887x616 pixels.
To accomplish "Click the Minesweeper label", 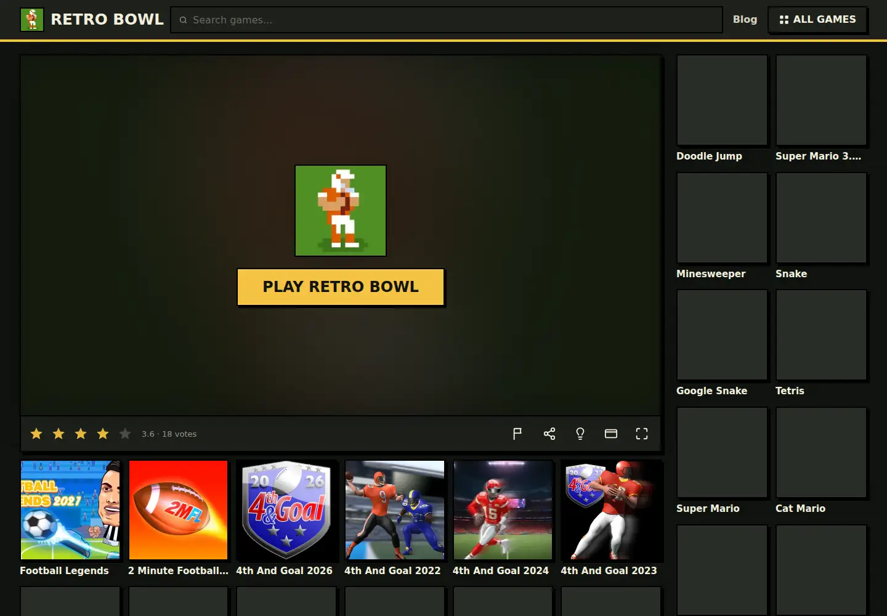I will (711, 274).
